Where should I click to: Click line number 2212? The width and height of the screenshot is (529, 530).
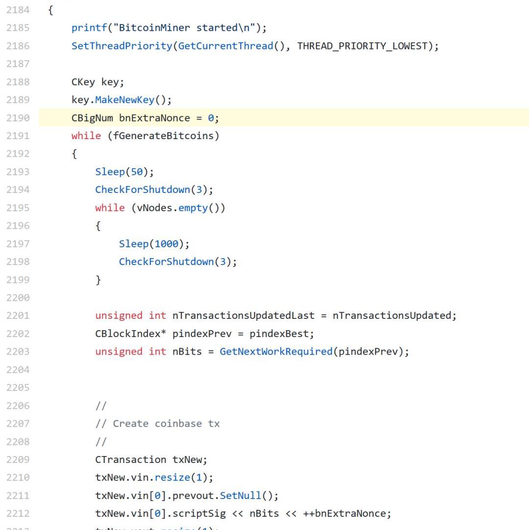pyautogui.click(x=18, y=513)
